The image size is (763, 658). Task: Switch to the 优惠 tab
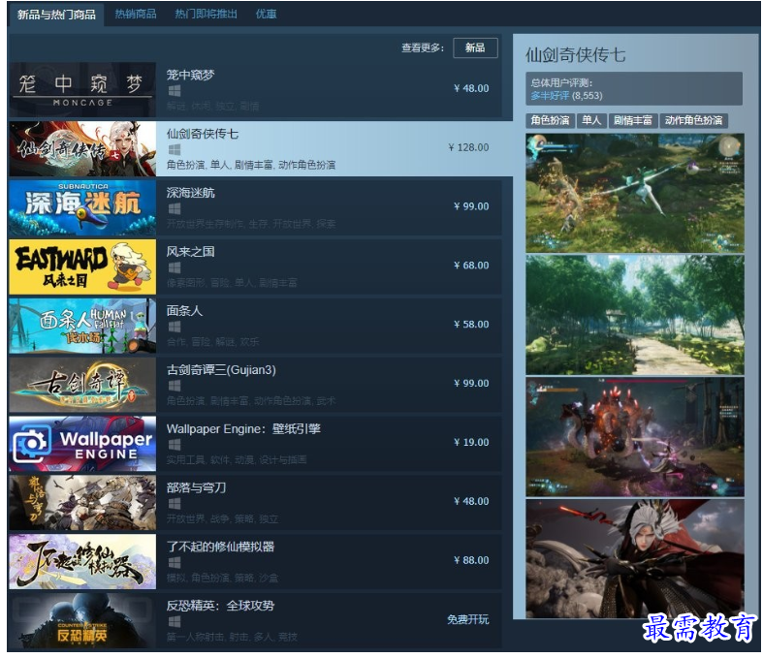pos(267,15)
